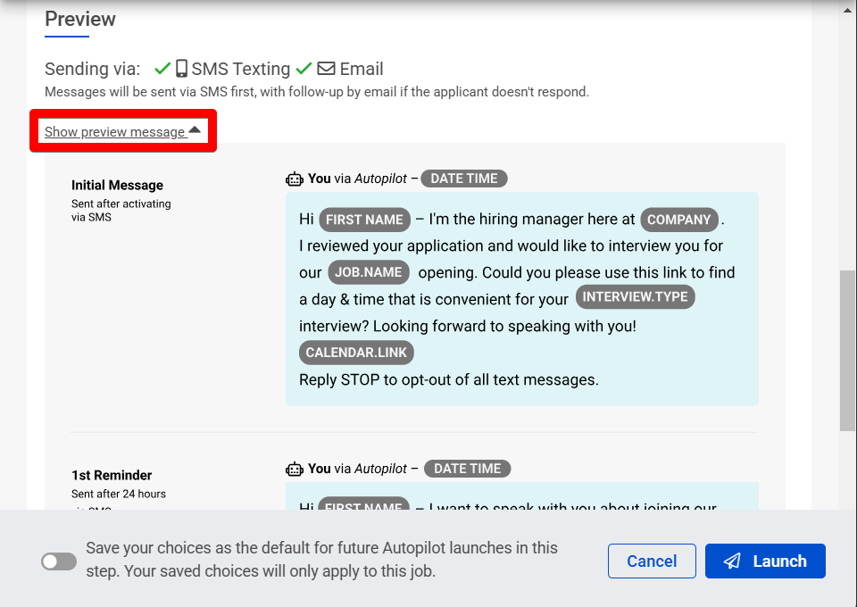Click the robot icon in the Initial Message header
Image resolution: width=857 pixels, height=607 pixels.
point(295,179)
